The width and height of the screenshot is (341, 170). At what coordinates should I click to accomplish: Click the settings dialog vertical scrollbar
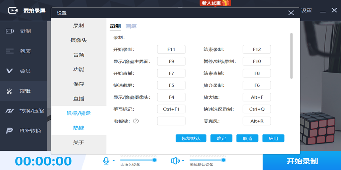tap(291, 56)
